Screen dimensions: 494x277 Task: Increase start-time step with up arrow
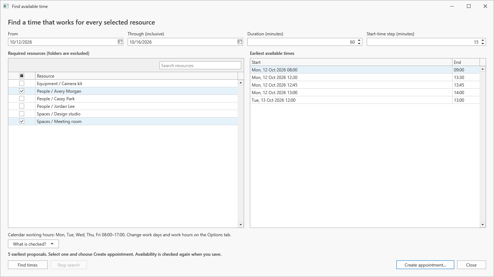(x=483, y=40)
